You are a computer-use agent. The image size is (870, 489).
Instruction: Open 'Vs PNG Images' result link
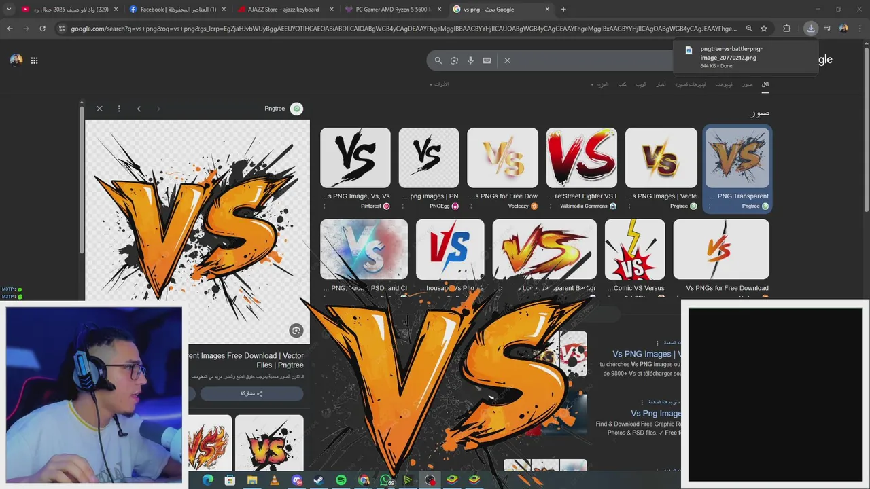646,354
